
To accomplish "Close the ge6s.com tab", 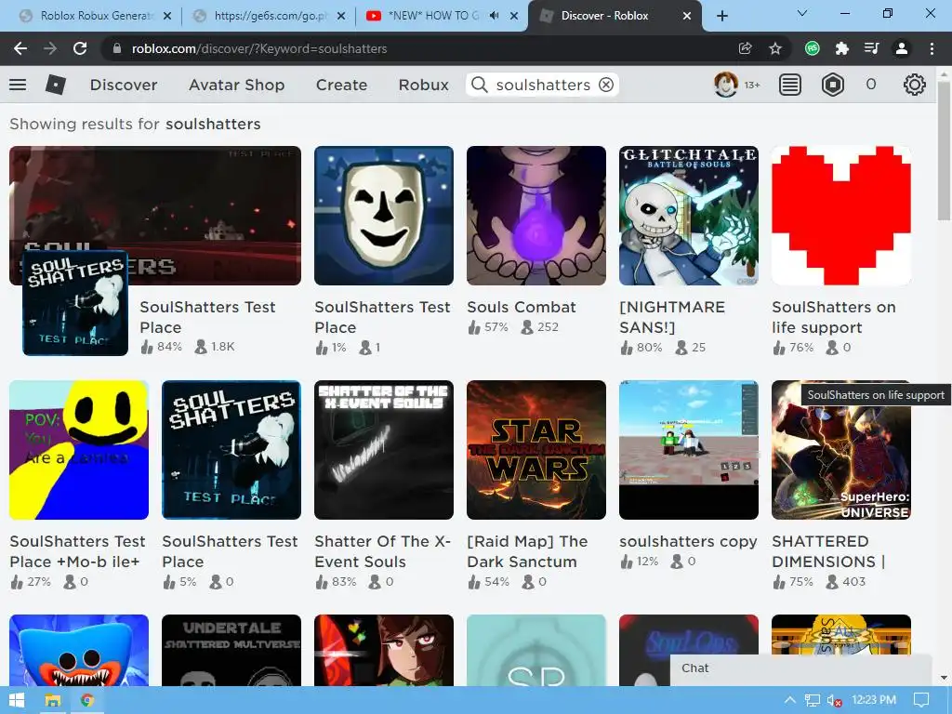I will (x=341, y=16).
